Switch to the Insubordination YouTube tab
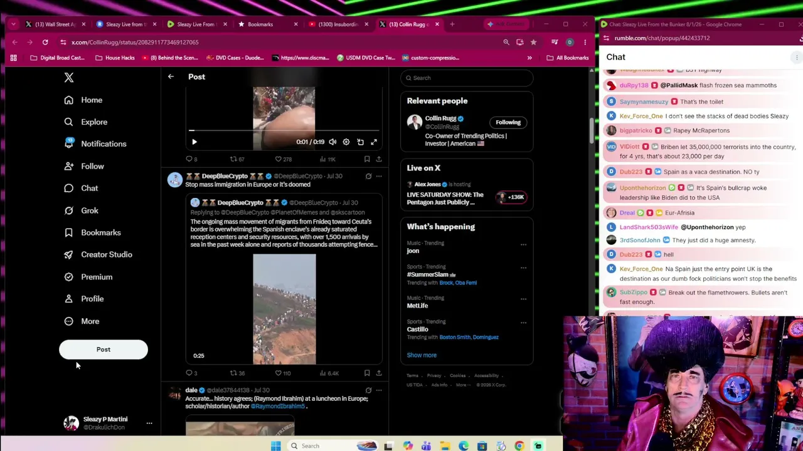Screen dimensions: 803x451 (x=338, y=24)
